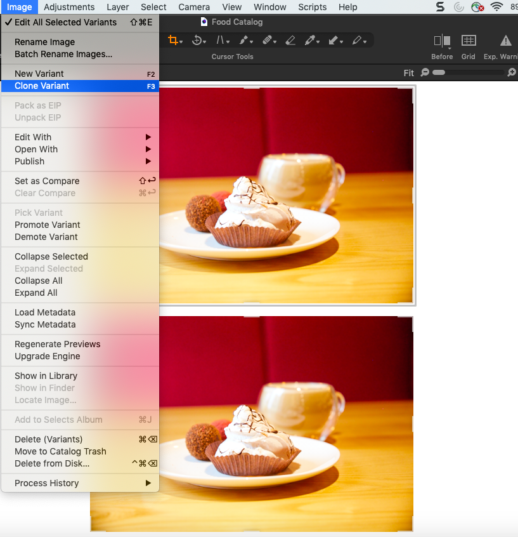The image size is (518, 537).
Task: Select the Annotations pencil cursor tool
Action: [357, 41]
